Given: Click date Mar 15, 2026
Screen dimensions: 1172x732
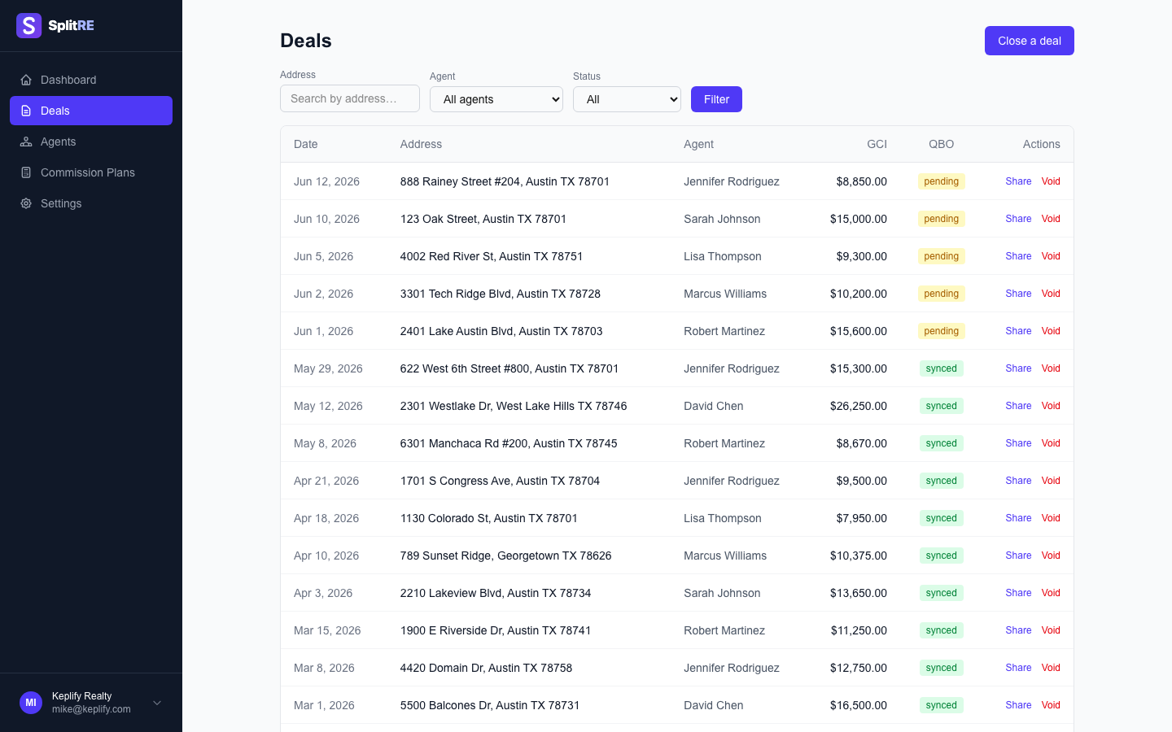Looking at the screenshot, I should click(x=327, y=630).
